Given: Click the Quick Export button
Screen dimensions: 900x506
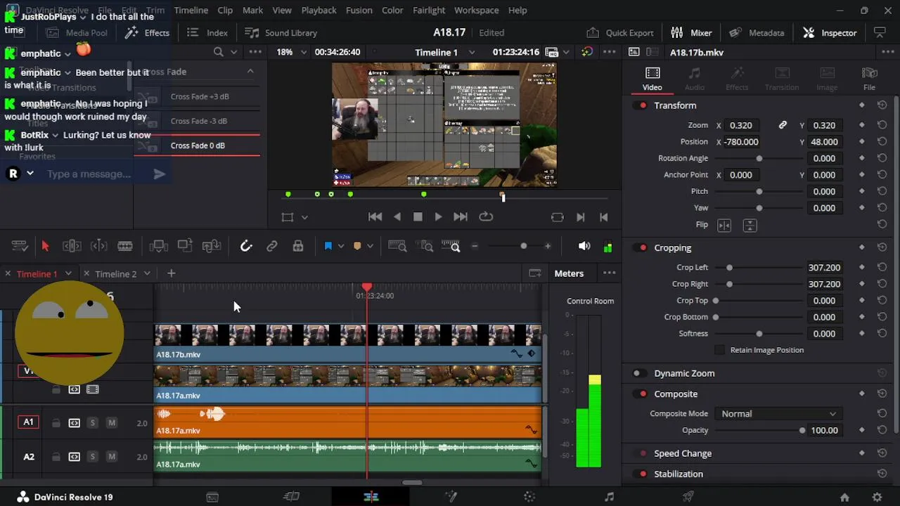Looking at the screenshot, I should click(x=619, y=32).
